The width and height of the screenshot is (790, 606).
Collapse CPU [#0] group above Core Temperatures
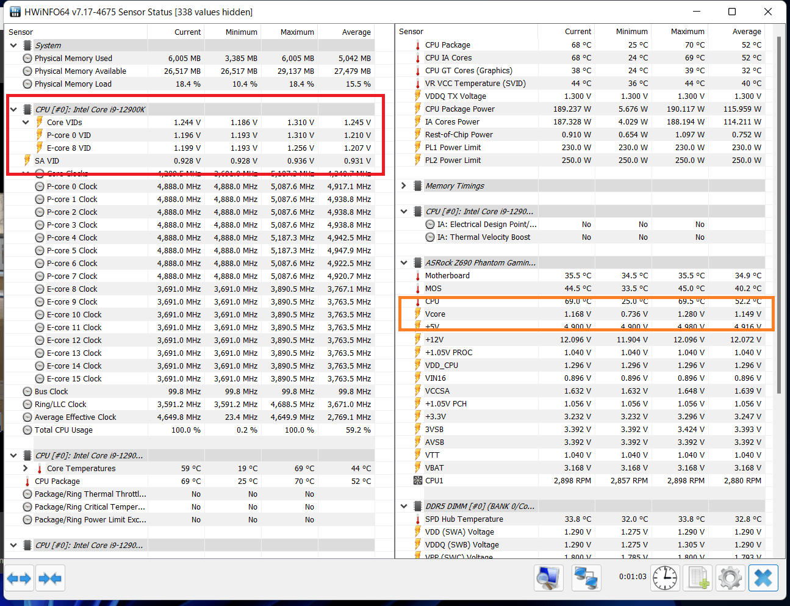(13, 456)
